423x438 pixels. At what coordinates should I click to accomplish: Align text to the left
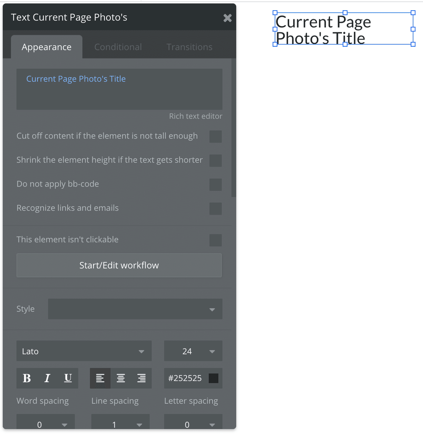click(x=100, y=378)
